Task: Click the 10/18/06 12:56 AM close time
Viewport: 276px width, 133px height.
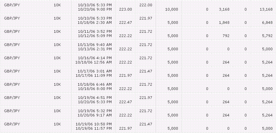Action: pos(94,62)
